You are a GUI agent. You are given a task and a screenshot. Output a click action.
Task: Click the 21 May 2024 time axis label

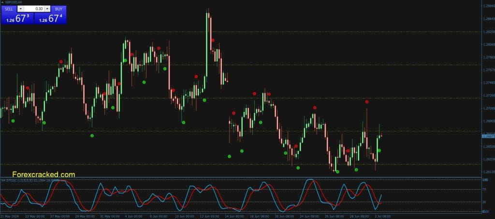[9, 217]
